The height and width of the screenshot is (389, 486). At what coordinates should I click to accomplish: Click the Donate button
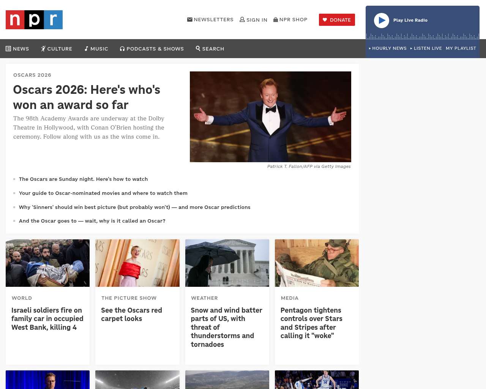point(337,20)
